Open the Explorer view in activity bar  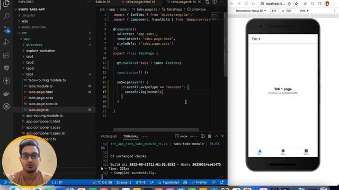click(6, 4)
